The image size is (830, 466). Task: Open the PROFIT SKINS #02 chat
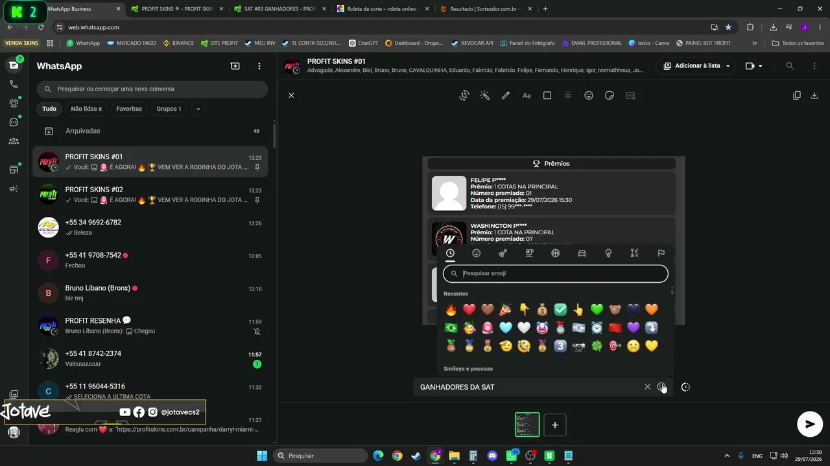tap(150, 194)
